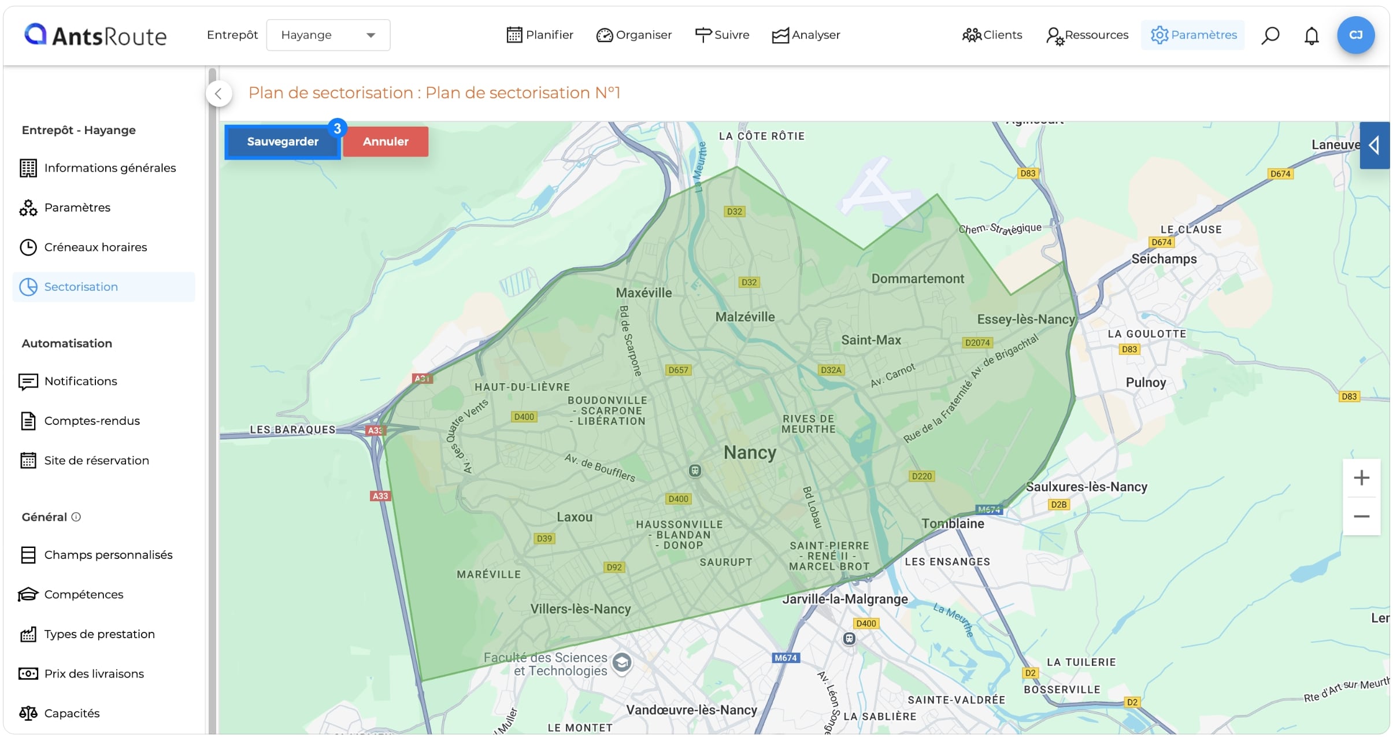Image resolution: width=1393 pixels, height=737 pixels.
Task: Open Champs personnalisés settings
Action: point(103,555)
